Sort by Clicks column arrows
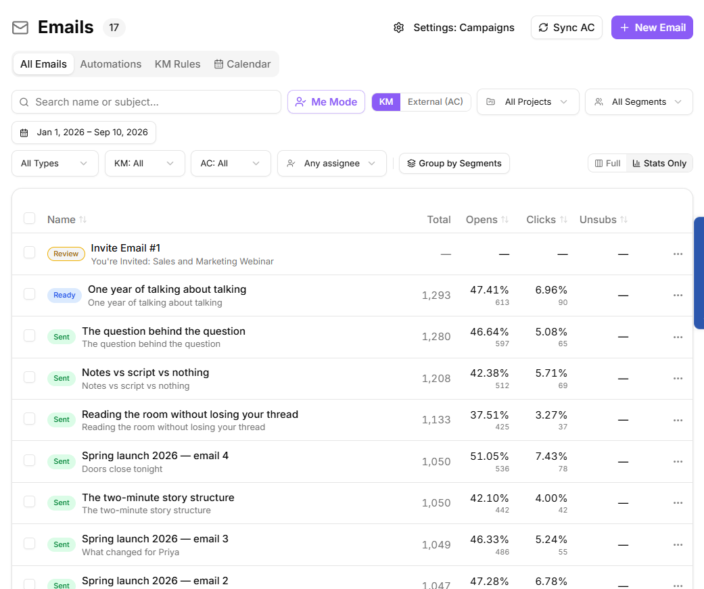 point(563,220)
